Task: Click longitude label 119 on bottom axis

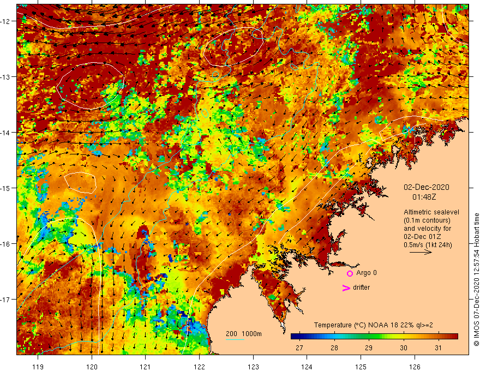Action: (x=38, y=367)
